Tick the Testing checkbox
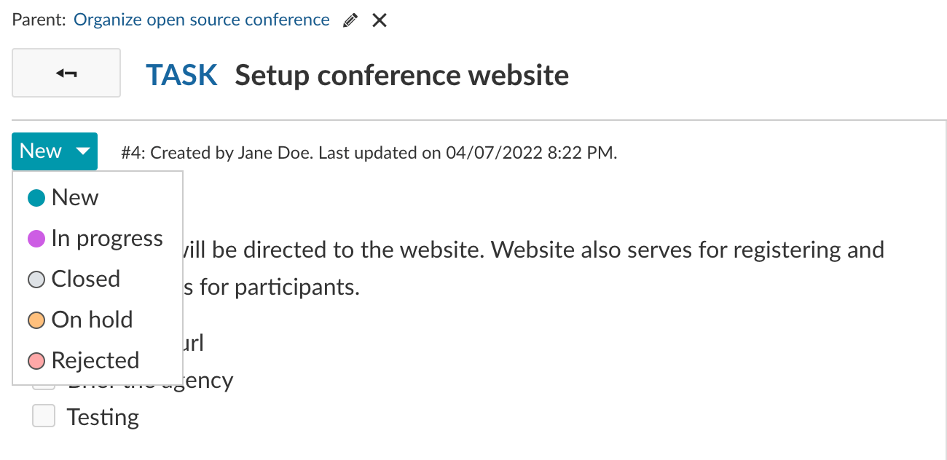 (44, 416)
